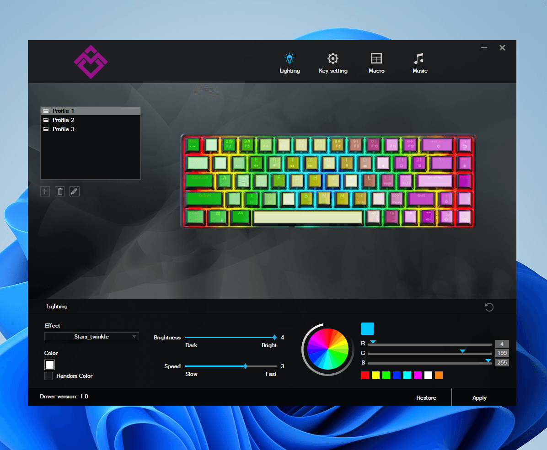Rename a profile with the pencil icon
This screenshot has width=547, height=450.
[74, 191]
